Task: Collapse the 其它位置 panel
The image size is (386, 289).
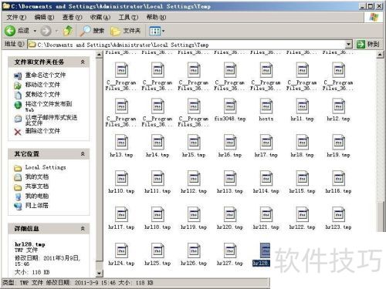Action: tap(83, 154)
